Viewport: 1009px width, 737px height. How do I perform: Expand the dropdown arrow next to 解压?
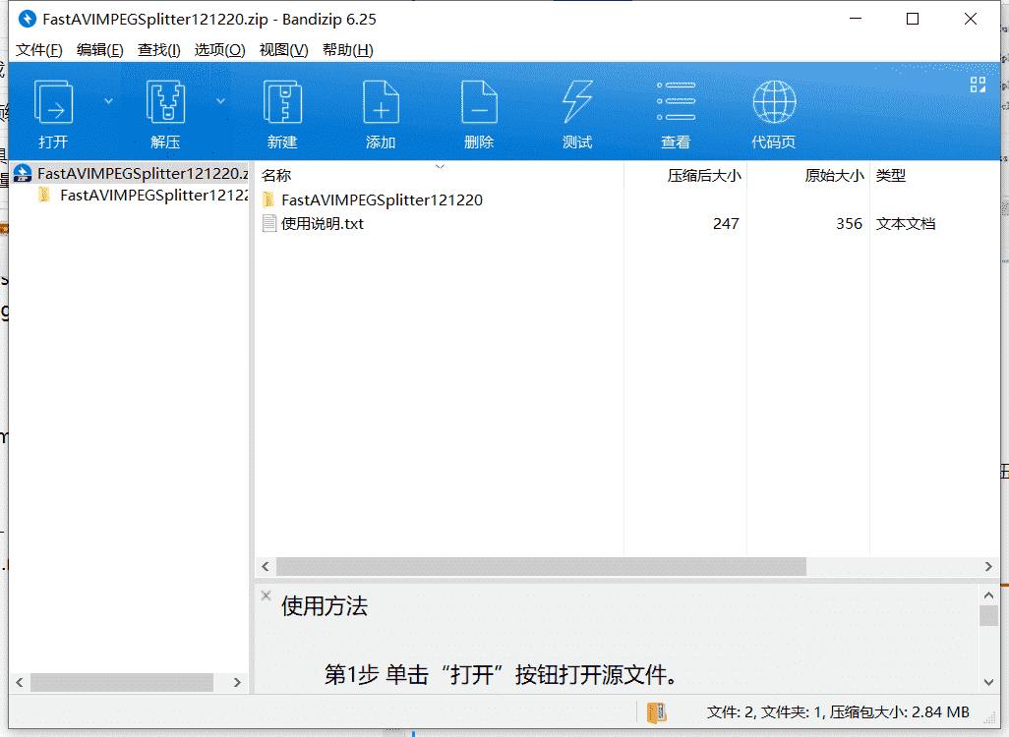tap(220, 101)
